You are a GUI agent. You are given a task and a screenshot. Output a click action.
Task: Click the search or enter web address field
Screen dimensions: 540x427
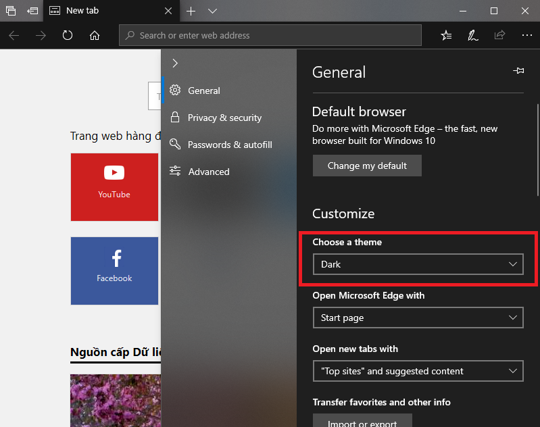tap(270, 35)
